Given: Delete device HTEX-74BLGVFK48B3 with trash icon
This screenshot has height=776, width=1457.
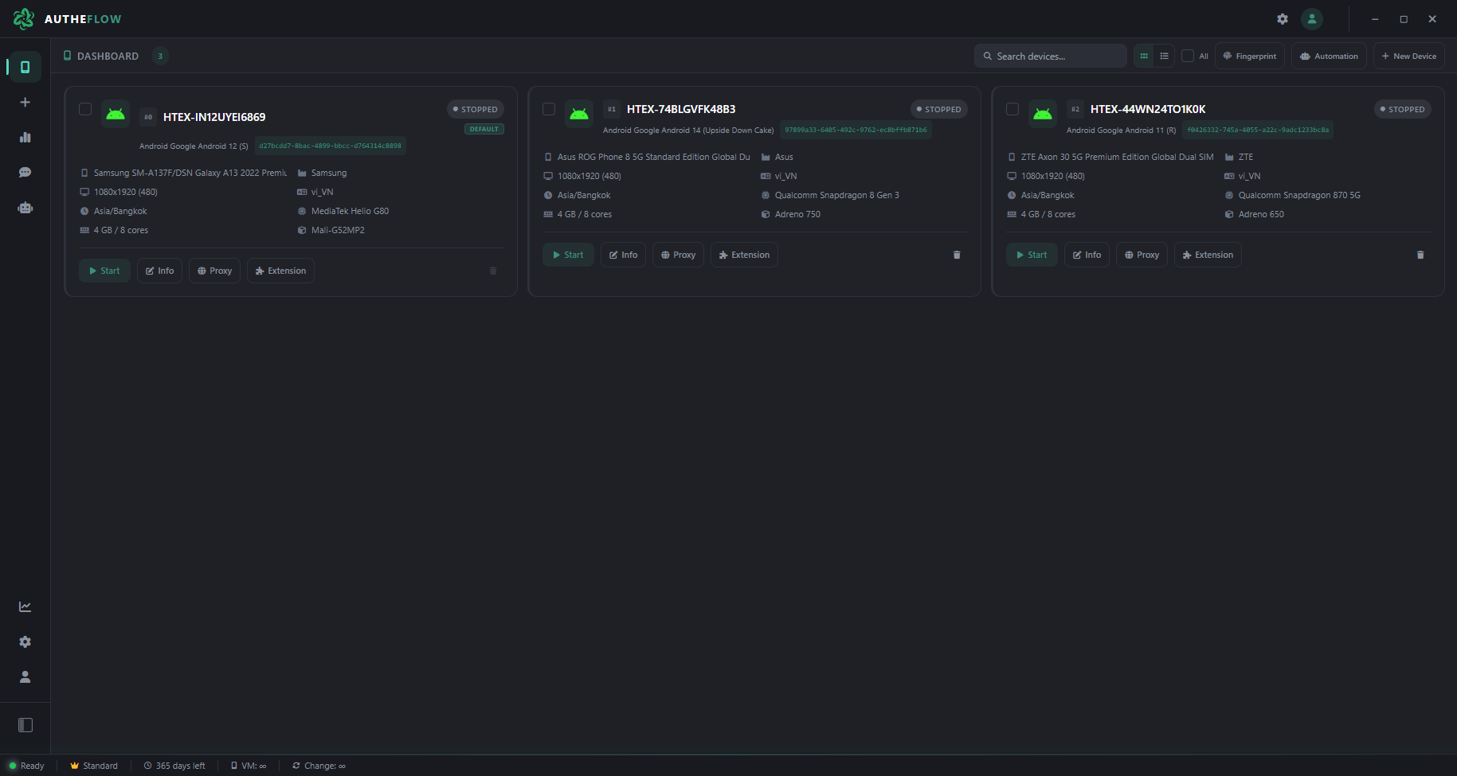Looking at the screenshot, I should pyautogui.click(x=957, y=255).
